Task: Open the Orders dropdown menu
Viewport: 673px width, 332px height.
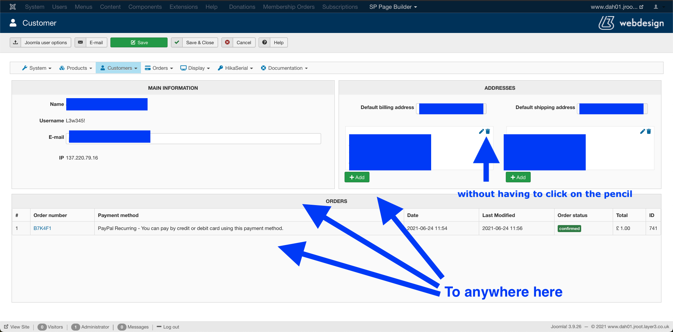Action: coord(159,68)
